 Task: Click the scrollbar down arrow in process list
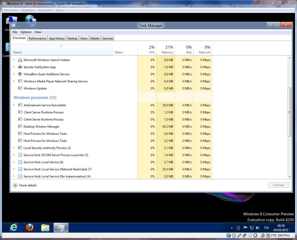click(x=289, y=177)
